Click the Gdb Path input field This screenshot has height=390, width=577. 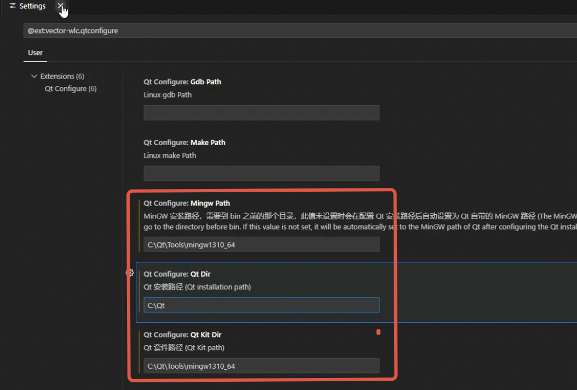(261, 113)
